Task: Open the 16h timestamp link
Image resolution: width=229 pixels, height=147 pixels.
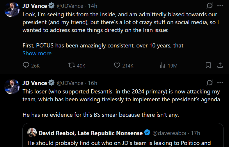Action: (x=93, y=83)
